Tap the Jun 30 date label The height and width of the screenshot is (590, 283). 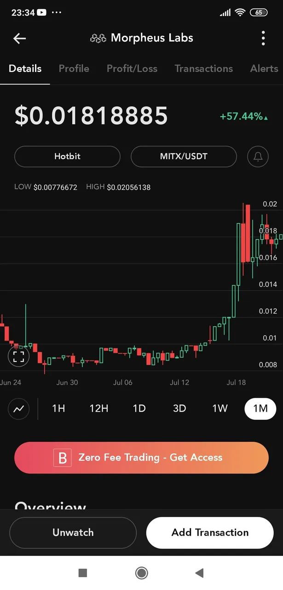coord(67,383)
